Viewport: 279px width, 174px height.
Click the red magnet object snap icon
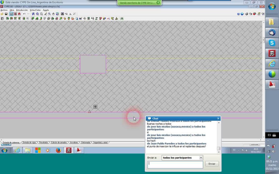19,14
